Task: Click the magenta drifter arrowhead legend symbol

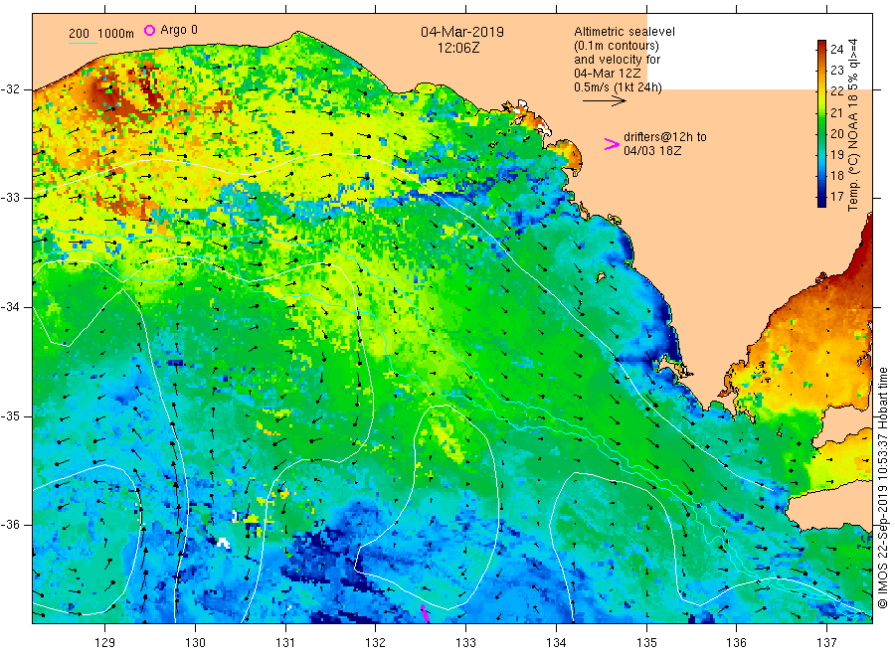Action: 612,144
